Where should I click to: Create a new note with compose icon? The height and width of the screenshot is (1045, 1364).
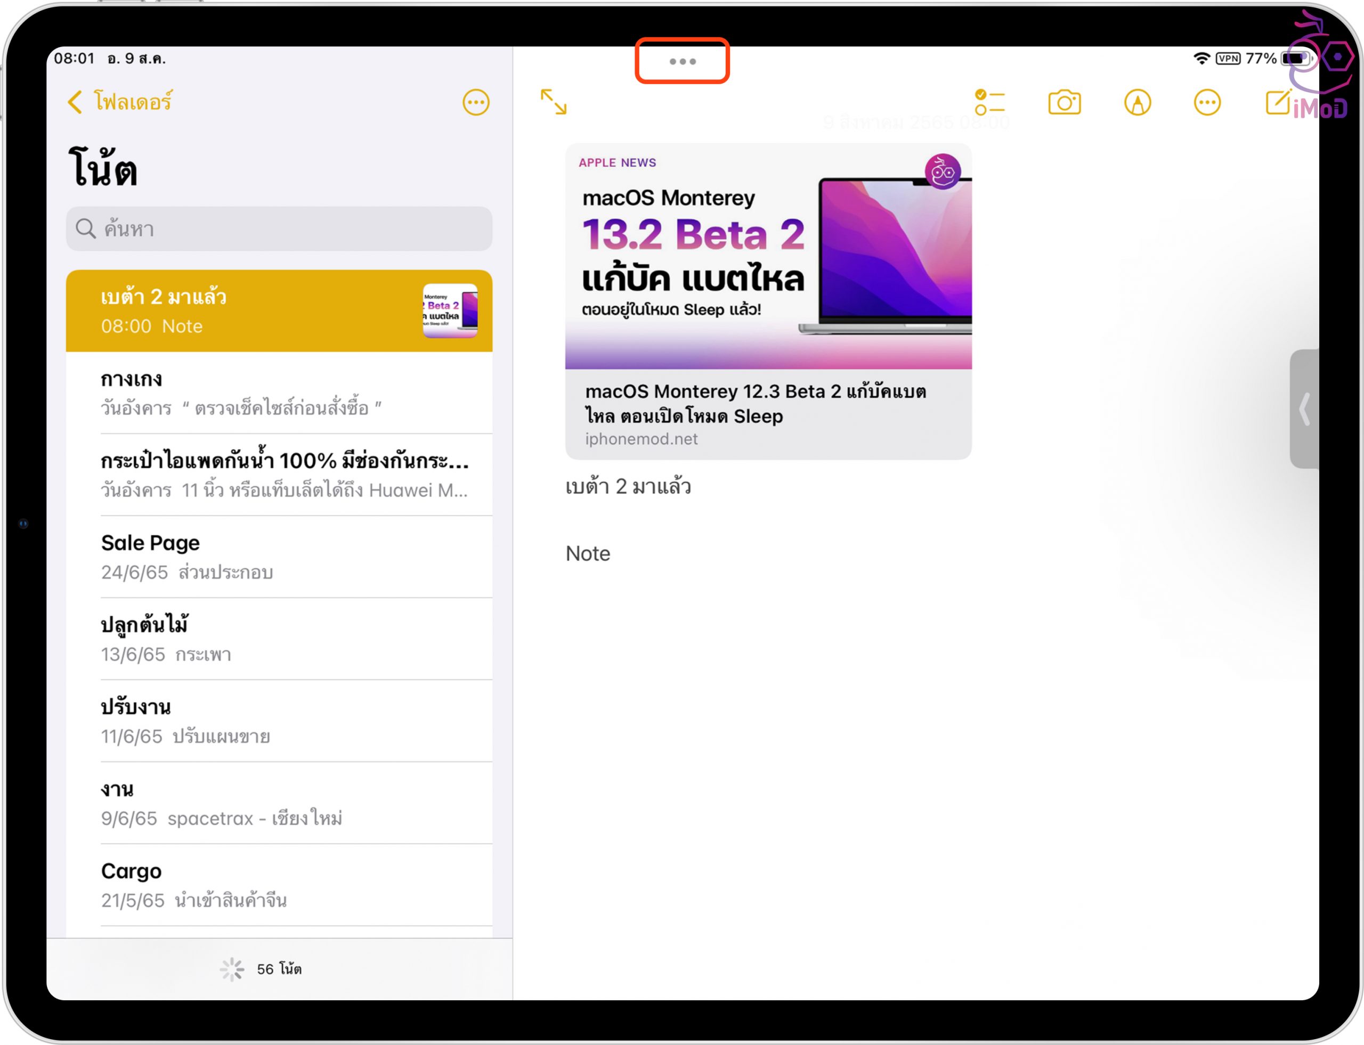tap(1278, 103)
